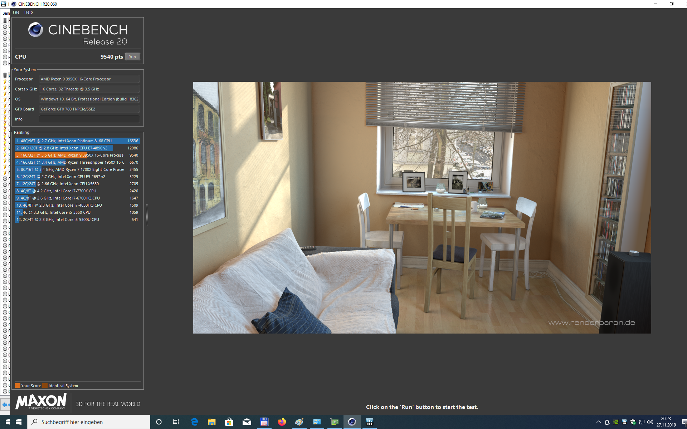Click the volume speaker tray icon
Screen dimensions: 687x429
pyautogui.click(x=650, y=422)
